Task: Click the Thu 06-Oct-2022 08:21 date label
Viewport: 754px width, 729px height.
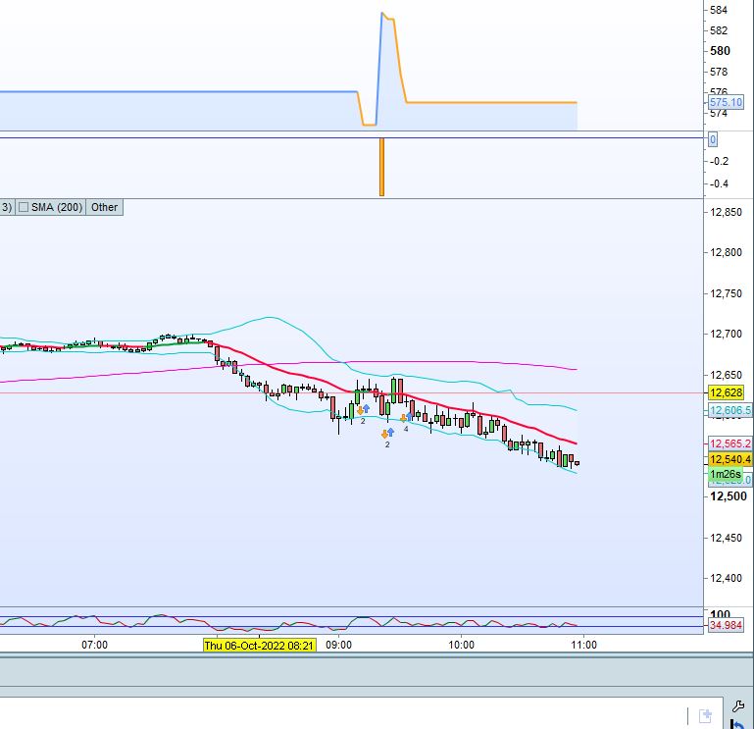Action: tap(260, 646)
